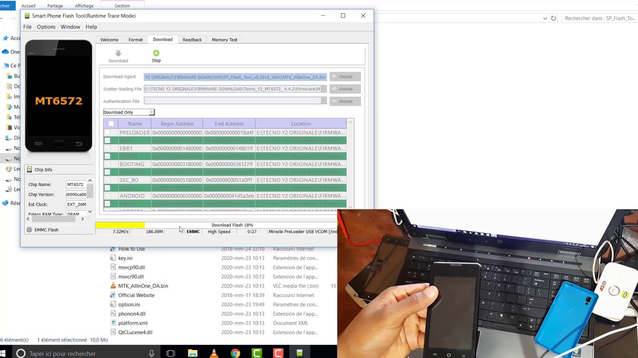This screenshot has height=358, width=638.
Task: Open the Window menu
Action: [70, 27]
